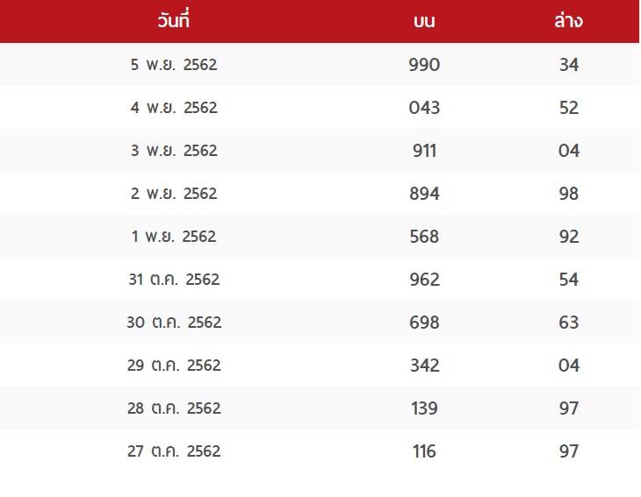The width and height of the screenshot is (641, 497).
Task: Click the top number 911
Action: 424,151
